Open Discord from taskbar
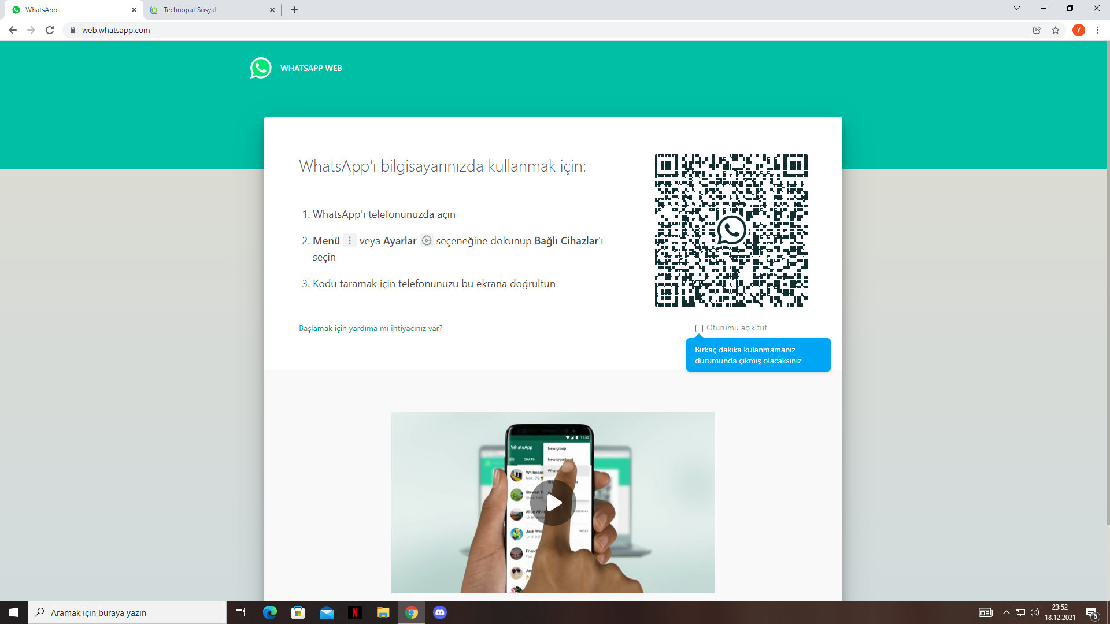The width and height of the screenshot is (1110, 624). (x=440, y=612)
